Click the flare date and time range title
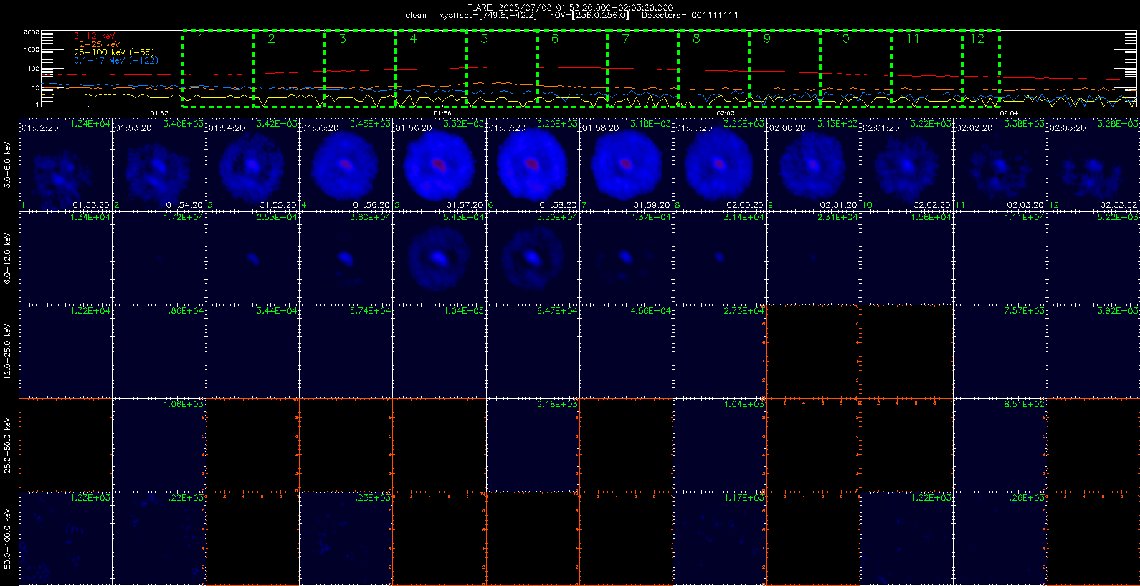 (x=570, y=7)
